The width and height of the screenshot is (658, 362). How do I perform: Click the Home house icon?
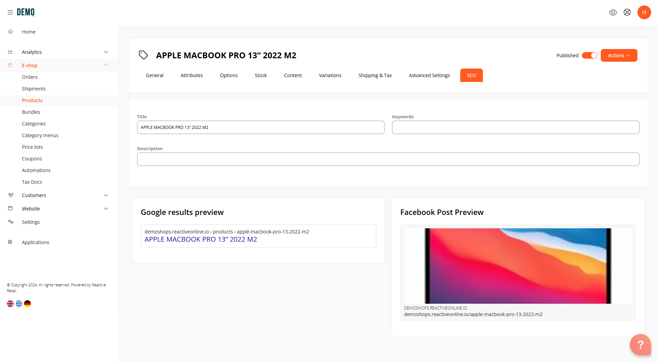coord(11,32)
